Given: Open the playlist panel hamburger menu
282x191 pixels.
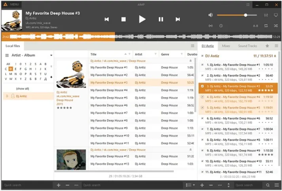Looking at the screenshot, I should tap(276, 46).
